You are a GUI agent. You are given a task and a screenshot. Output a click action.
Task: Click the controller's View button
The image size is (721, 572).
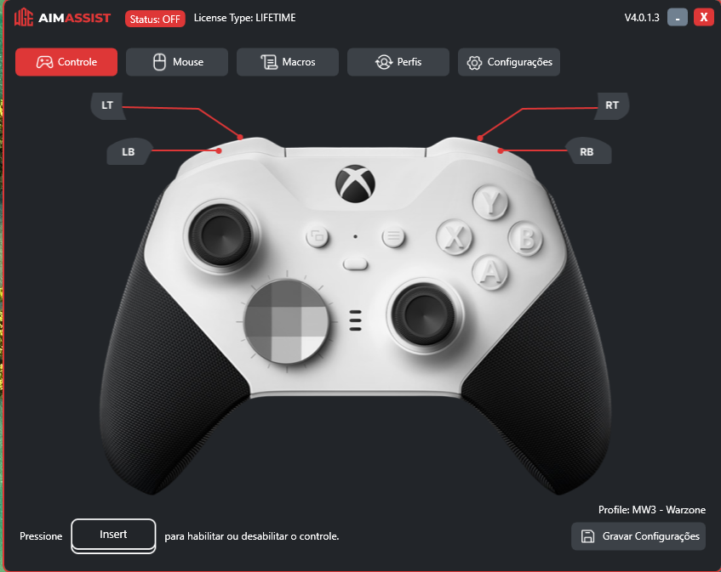(318, 237)
